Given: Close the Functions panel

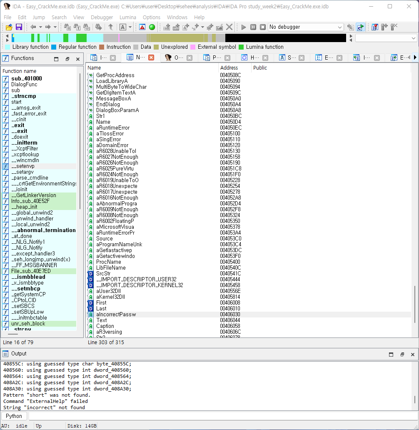Looking at the screenshot, I should pyautogui.click(x=78, y=59).
